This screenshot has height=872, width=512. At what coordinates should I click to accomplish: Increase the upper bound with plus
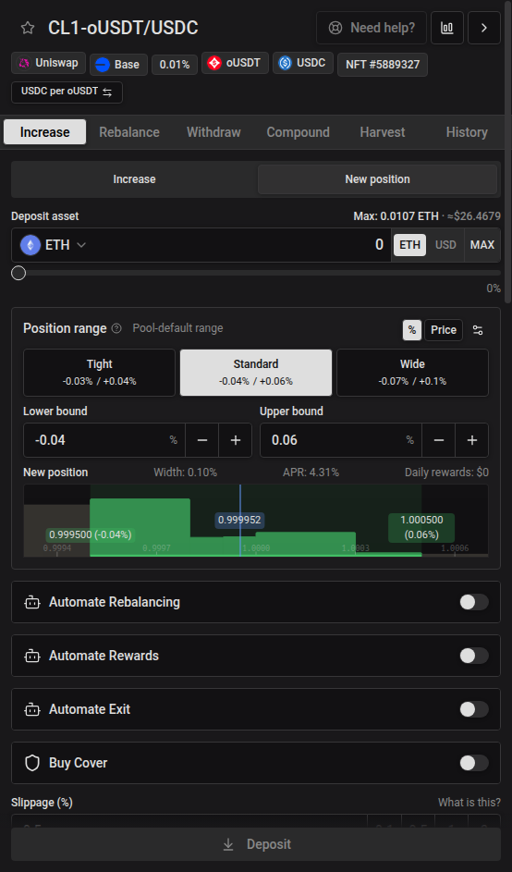click(x=472, y=440)
